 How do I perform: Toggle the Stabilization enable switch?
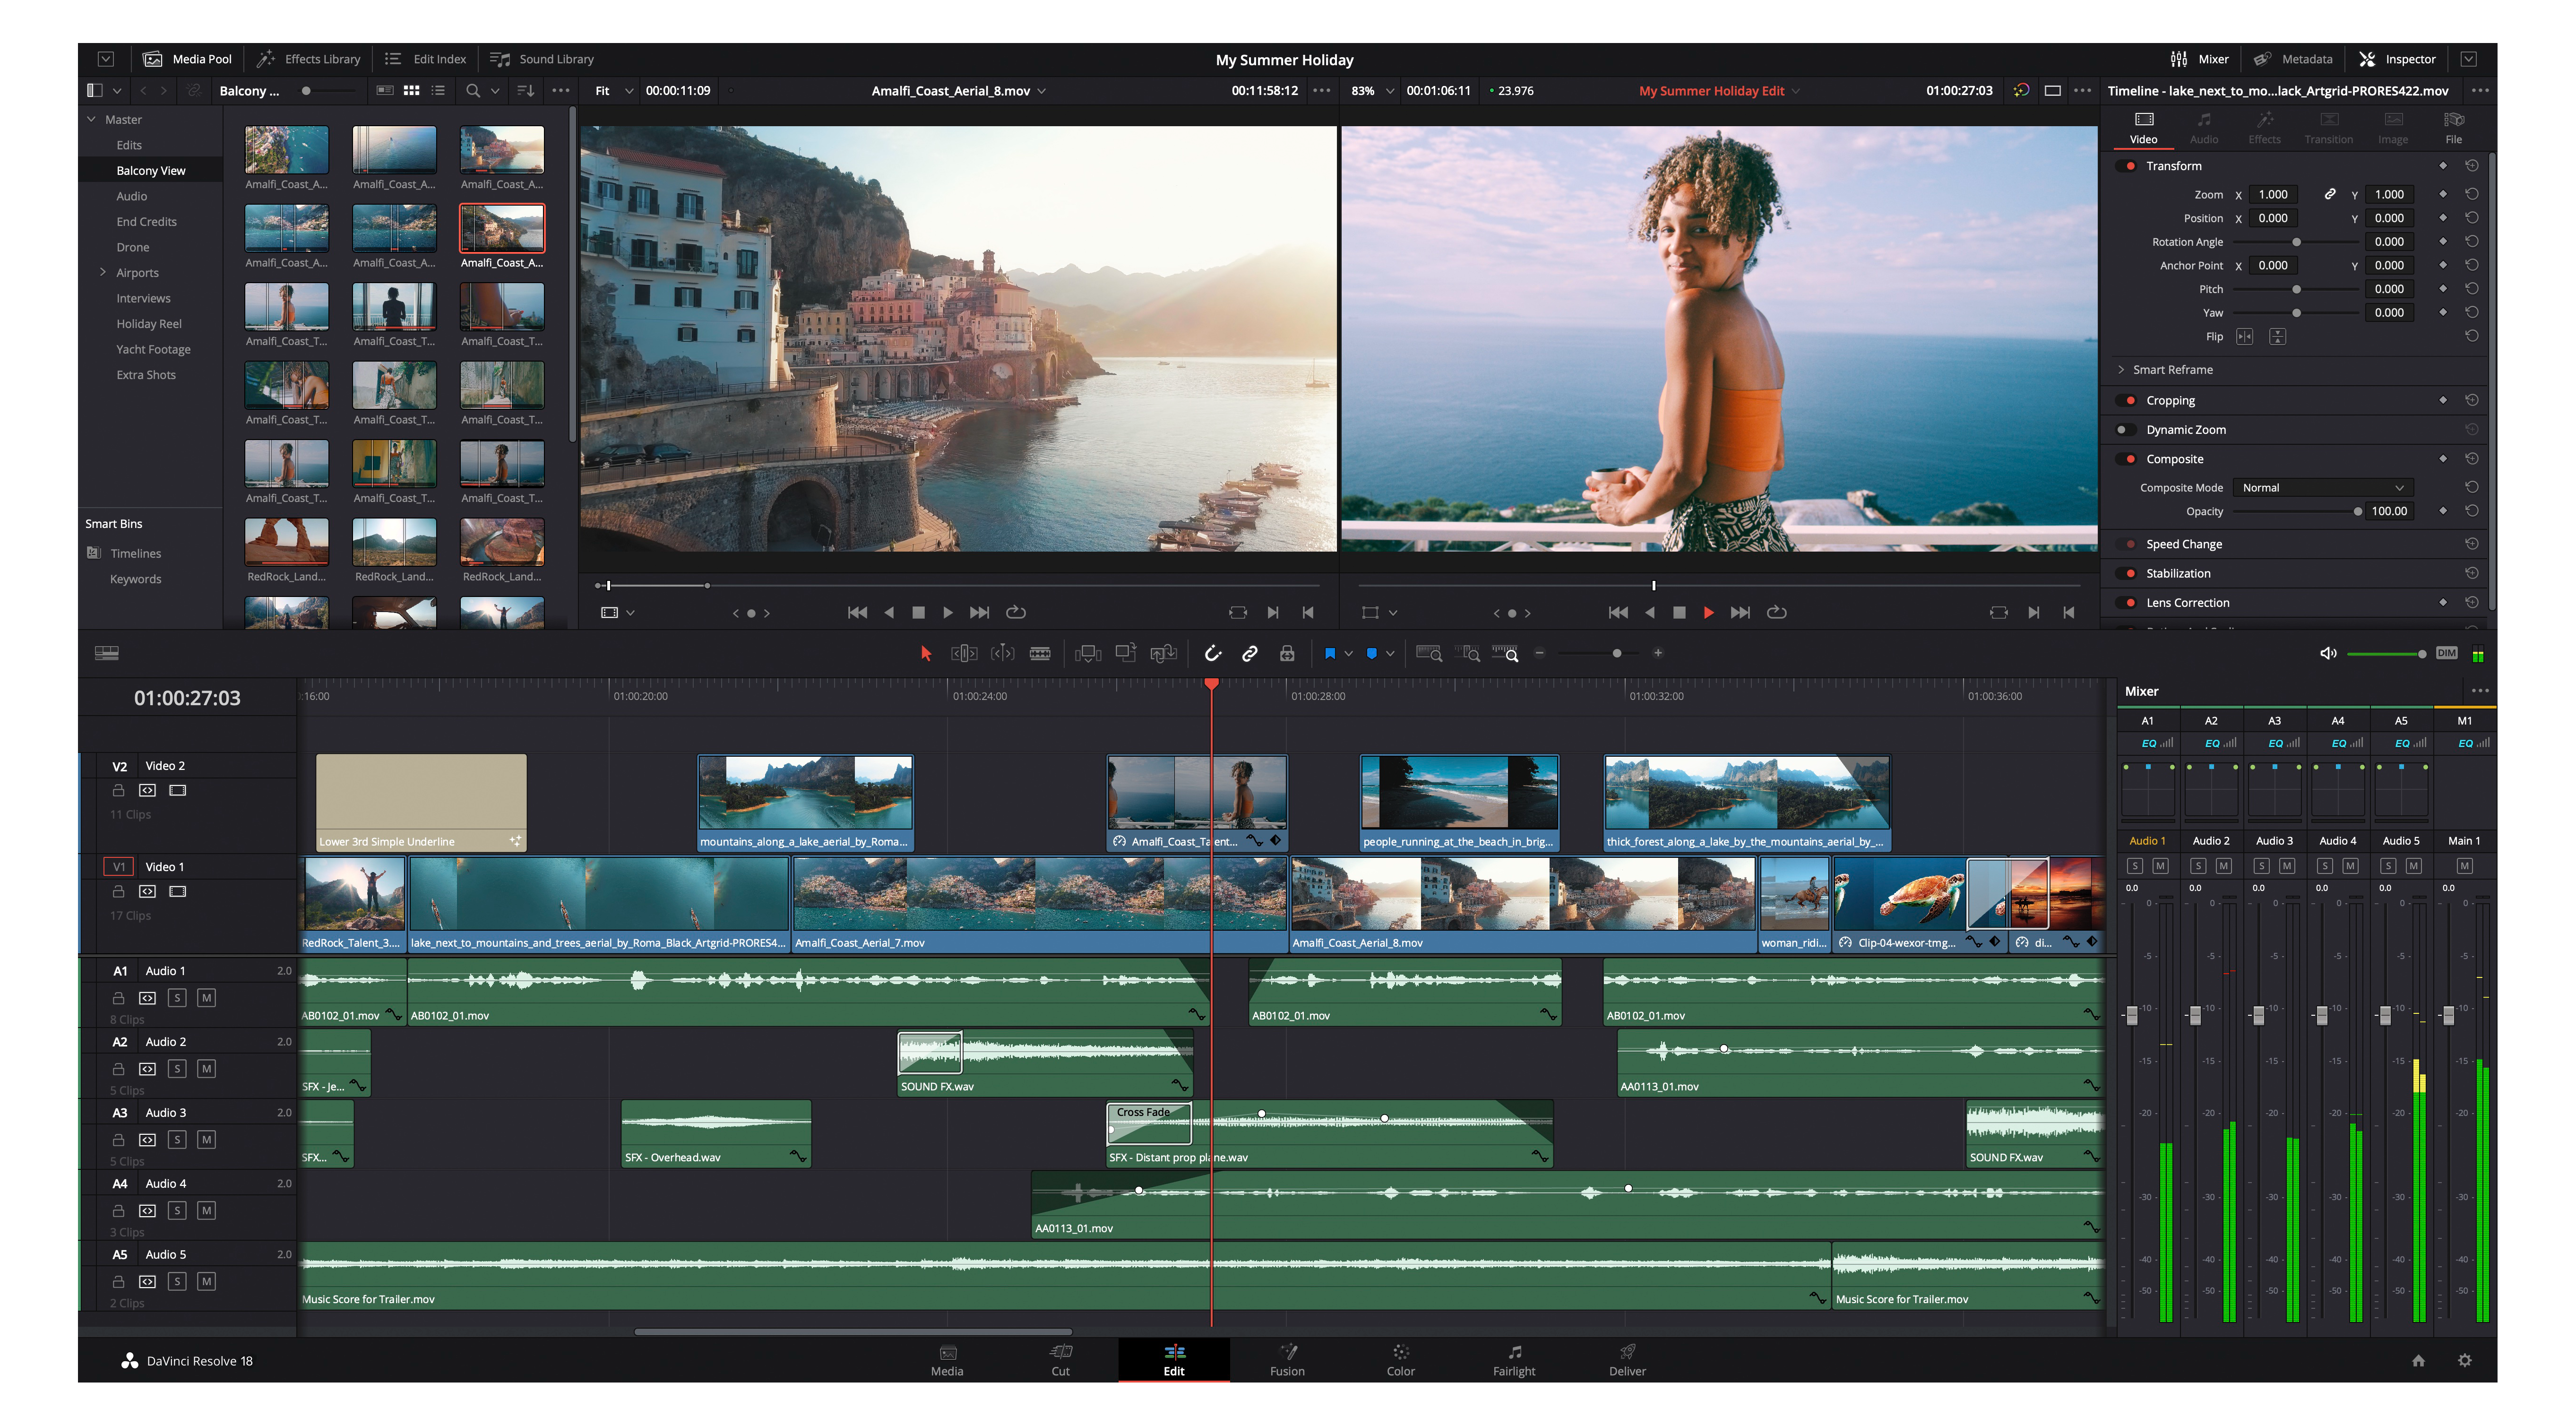tap(2127, 573)
